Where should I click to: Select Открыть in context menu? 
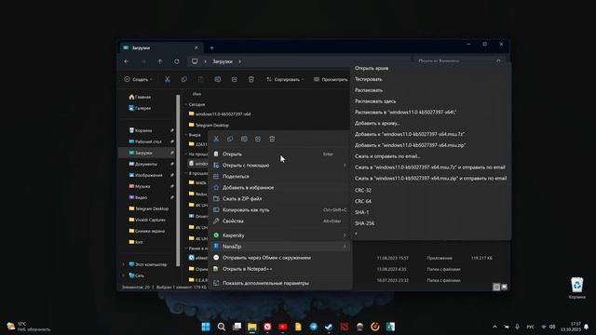click(x=279, y=154)
